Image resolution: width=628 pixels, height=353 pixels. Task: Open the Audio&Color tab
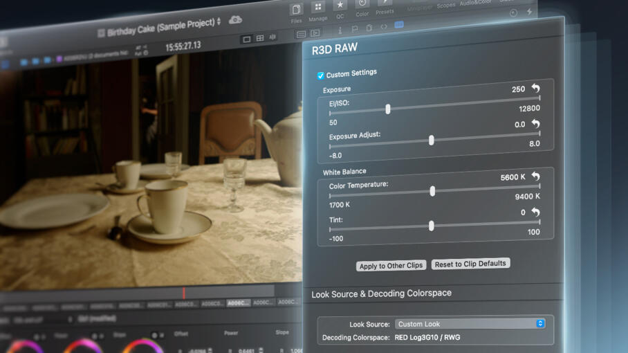point(475,3)
